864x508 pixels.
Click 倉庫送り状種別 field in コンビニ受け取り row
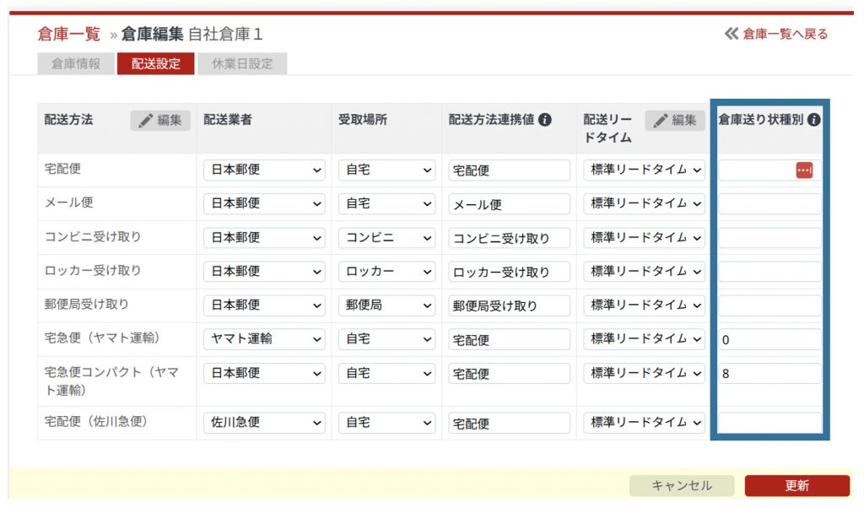point(769,239)
